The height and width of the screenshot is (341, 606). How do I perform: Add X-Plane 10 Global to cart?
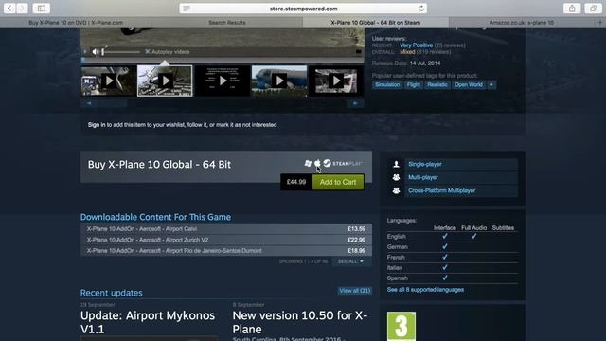(338, 182)
